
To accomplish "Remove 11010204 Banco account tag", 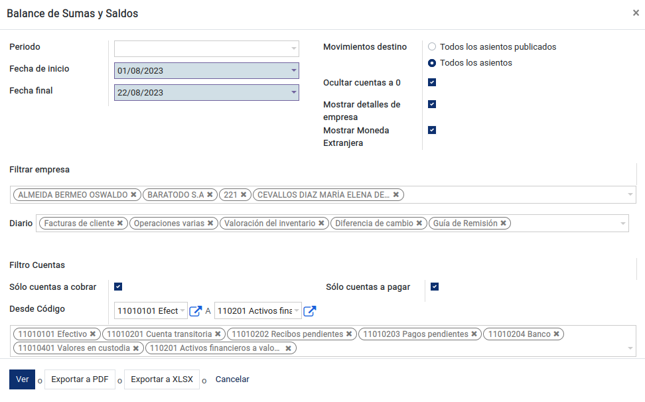I will [557, 334].
